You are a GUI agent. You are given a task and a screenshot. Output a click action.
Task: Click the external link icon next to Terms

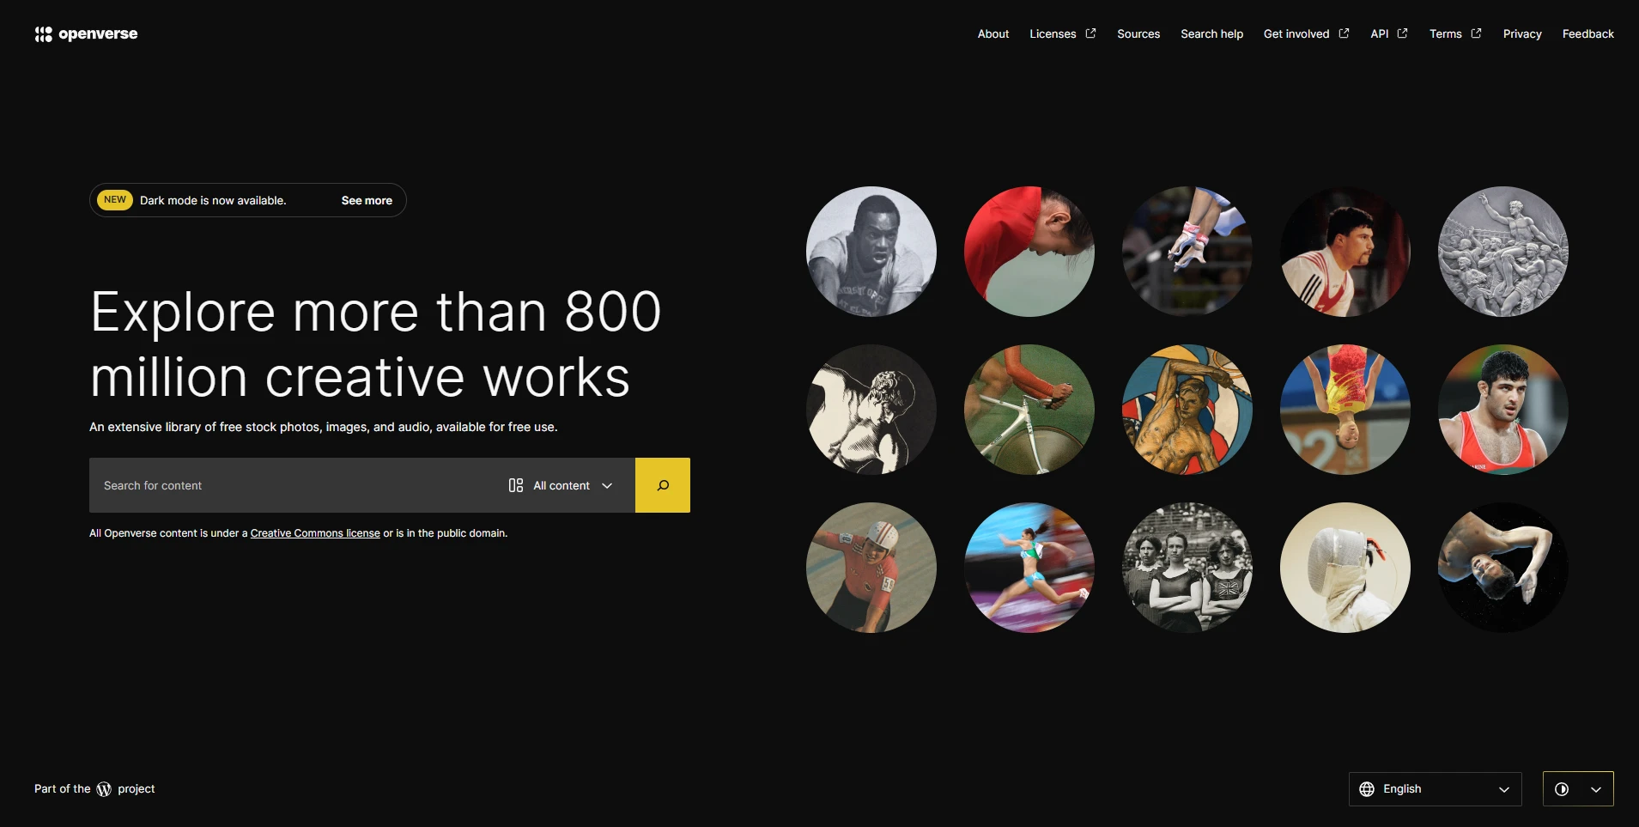[x=1477, y=33]
